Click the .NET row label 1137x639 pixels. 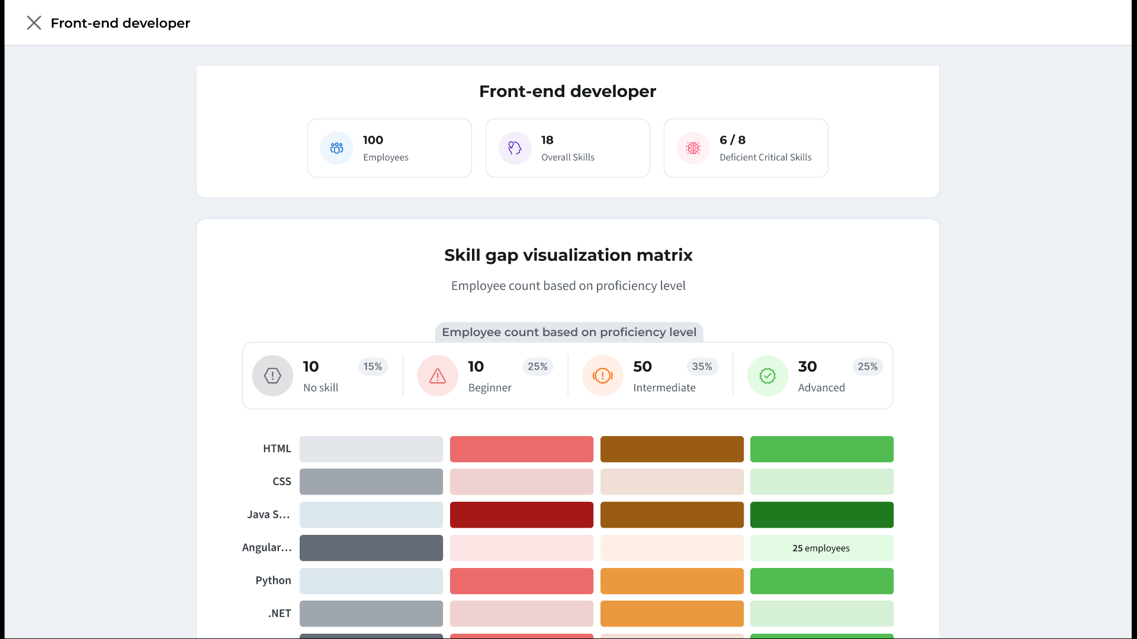tap(280, 614)
